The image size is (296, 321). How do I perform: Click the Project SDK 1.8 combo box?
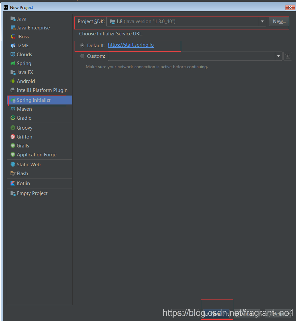[186, 21]
